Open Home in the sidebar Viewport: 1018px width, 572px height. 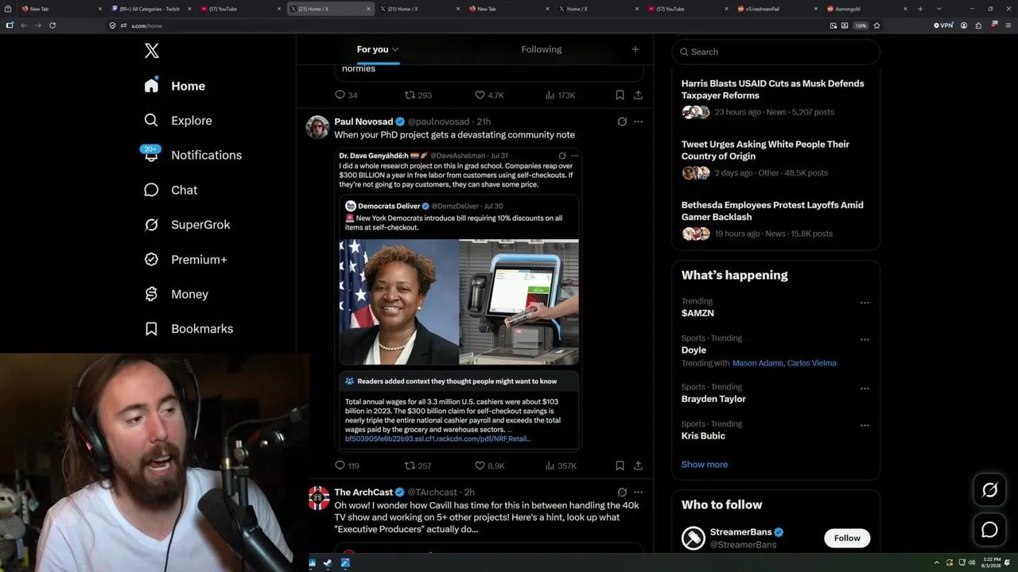[175, 86]
